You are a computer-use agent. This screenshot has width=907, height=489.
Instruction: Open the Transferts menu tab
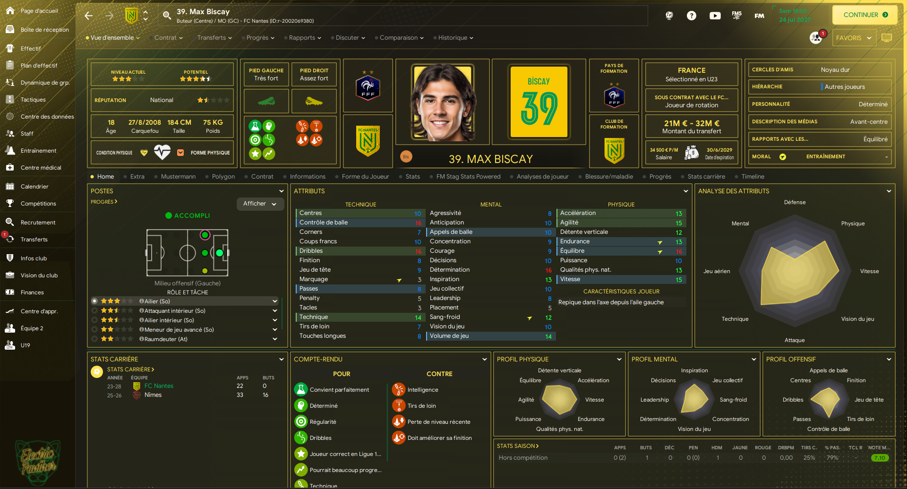pyautogui.click(x=214, y=38)
